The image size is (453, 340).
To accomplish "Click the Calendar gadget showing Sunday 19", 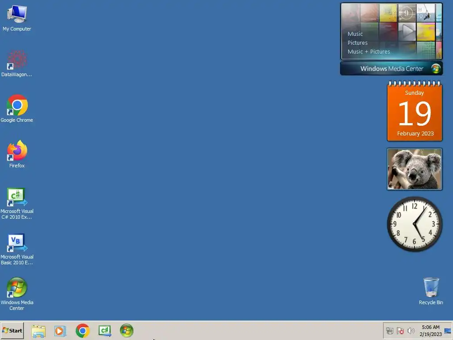I will coord(415,111).
